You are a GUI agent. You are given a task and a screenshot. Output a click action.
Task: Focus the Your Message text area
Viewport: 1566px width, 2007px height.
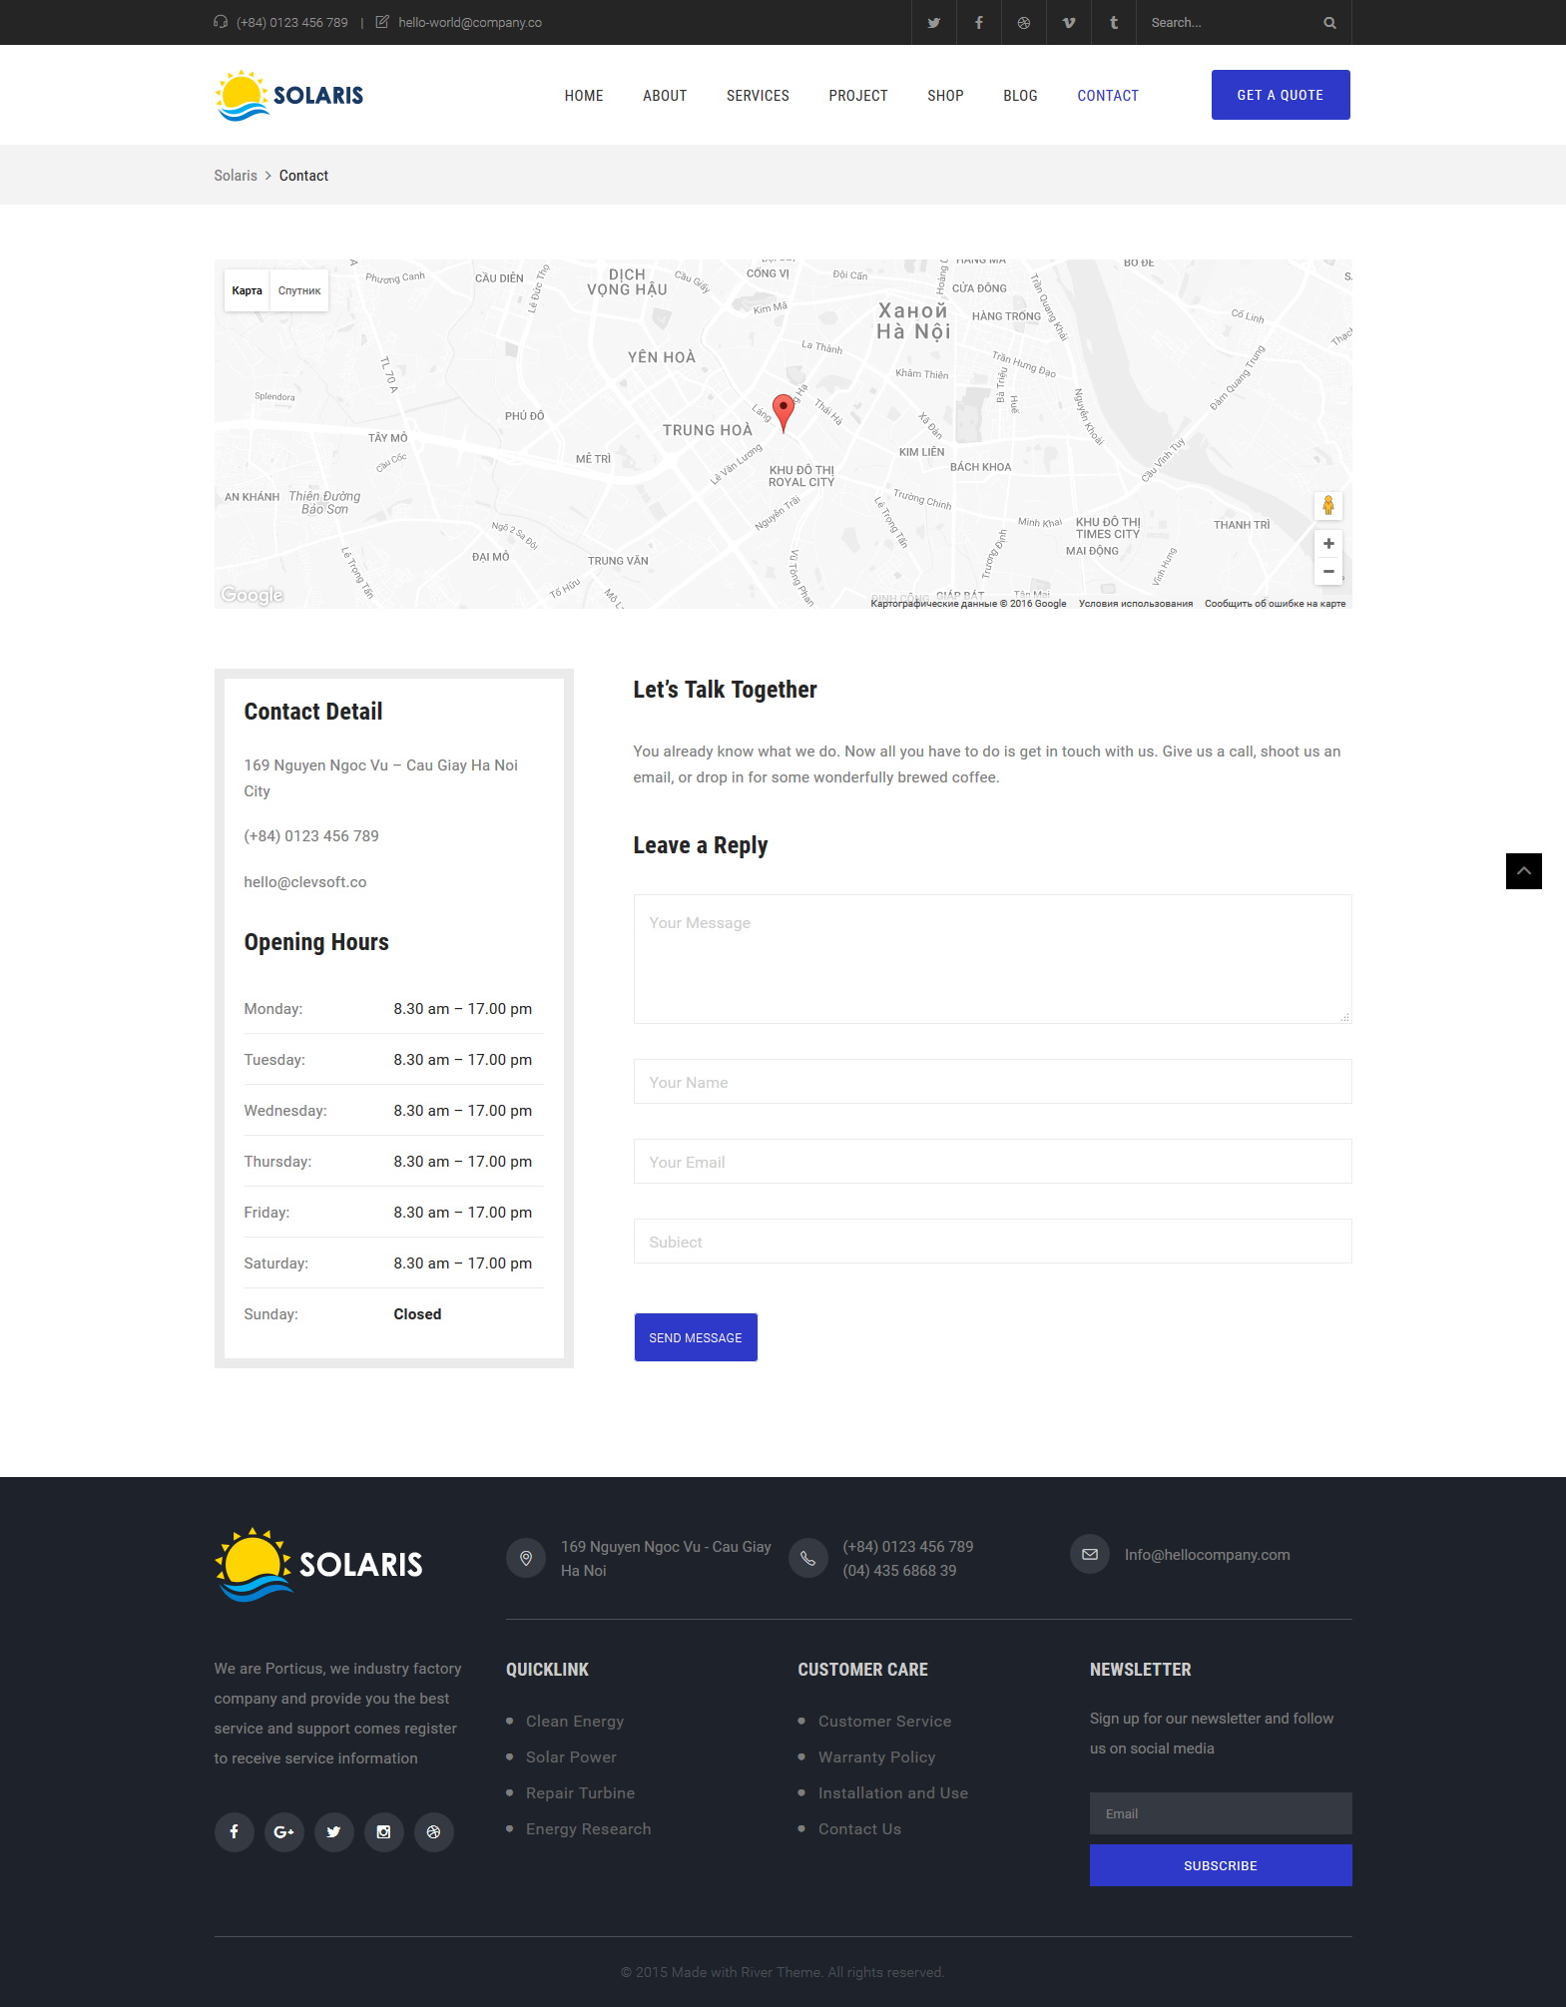tap(992, 959)
